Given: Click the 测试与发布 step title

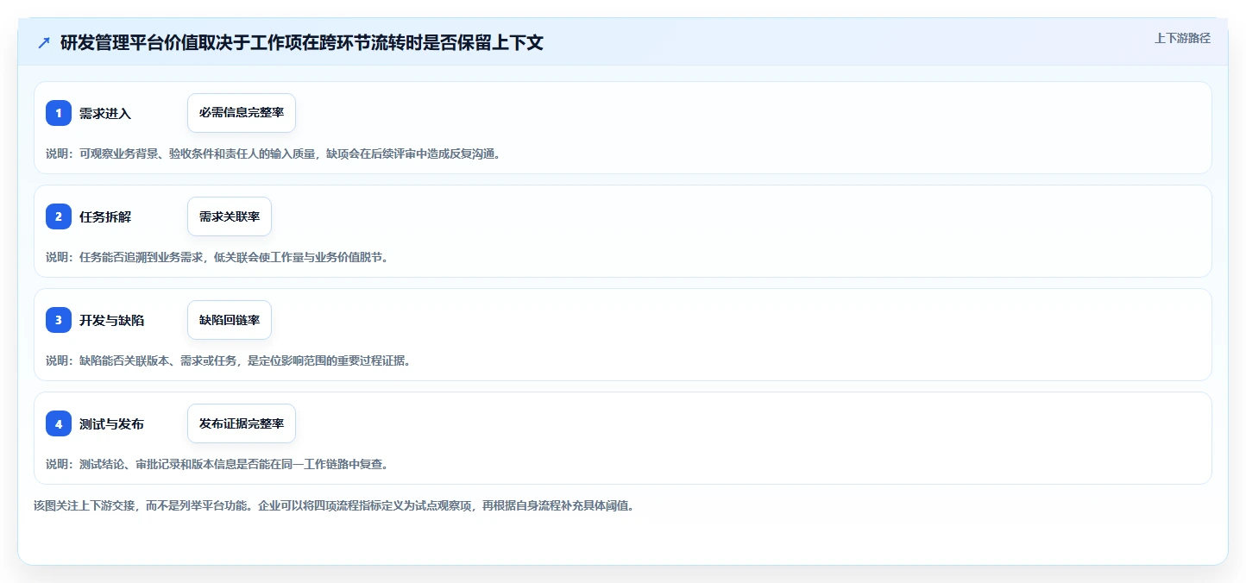Looking at the screenshot, I should pyautogui.click(x=112, y=423).
